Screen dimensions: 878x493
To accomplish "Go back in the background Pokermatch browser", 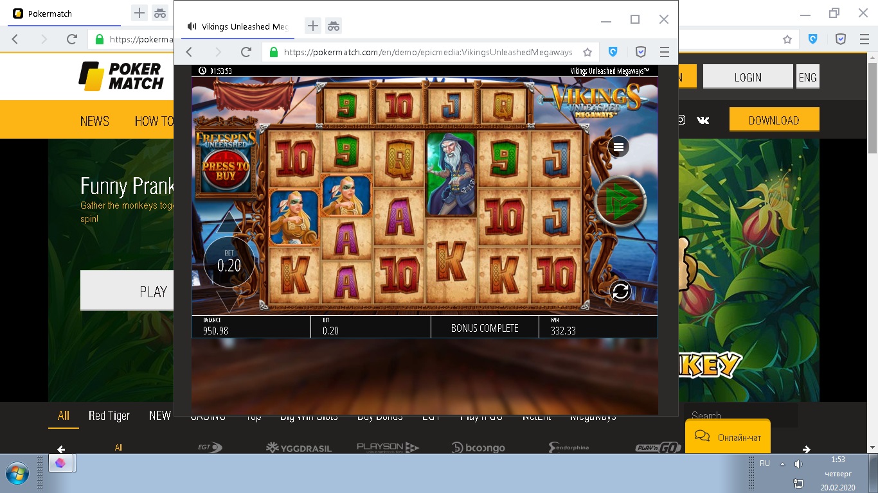I will coord(15,39).
